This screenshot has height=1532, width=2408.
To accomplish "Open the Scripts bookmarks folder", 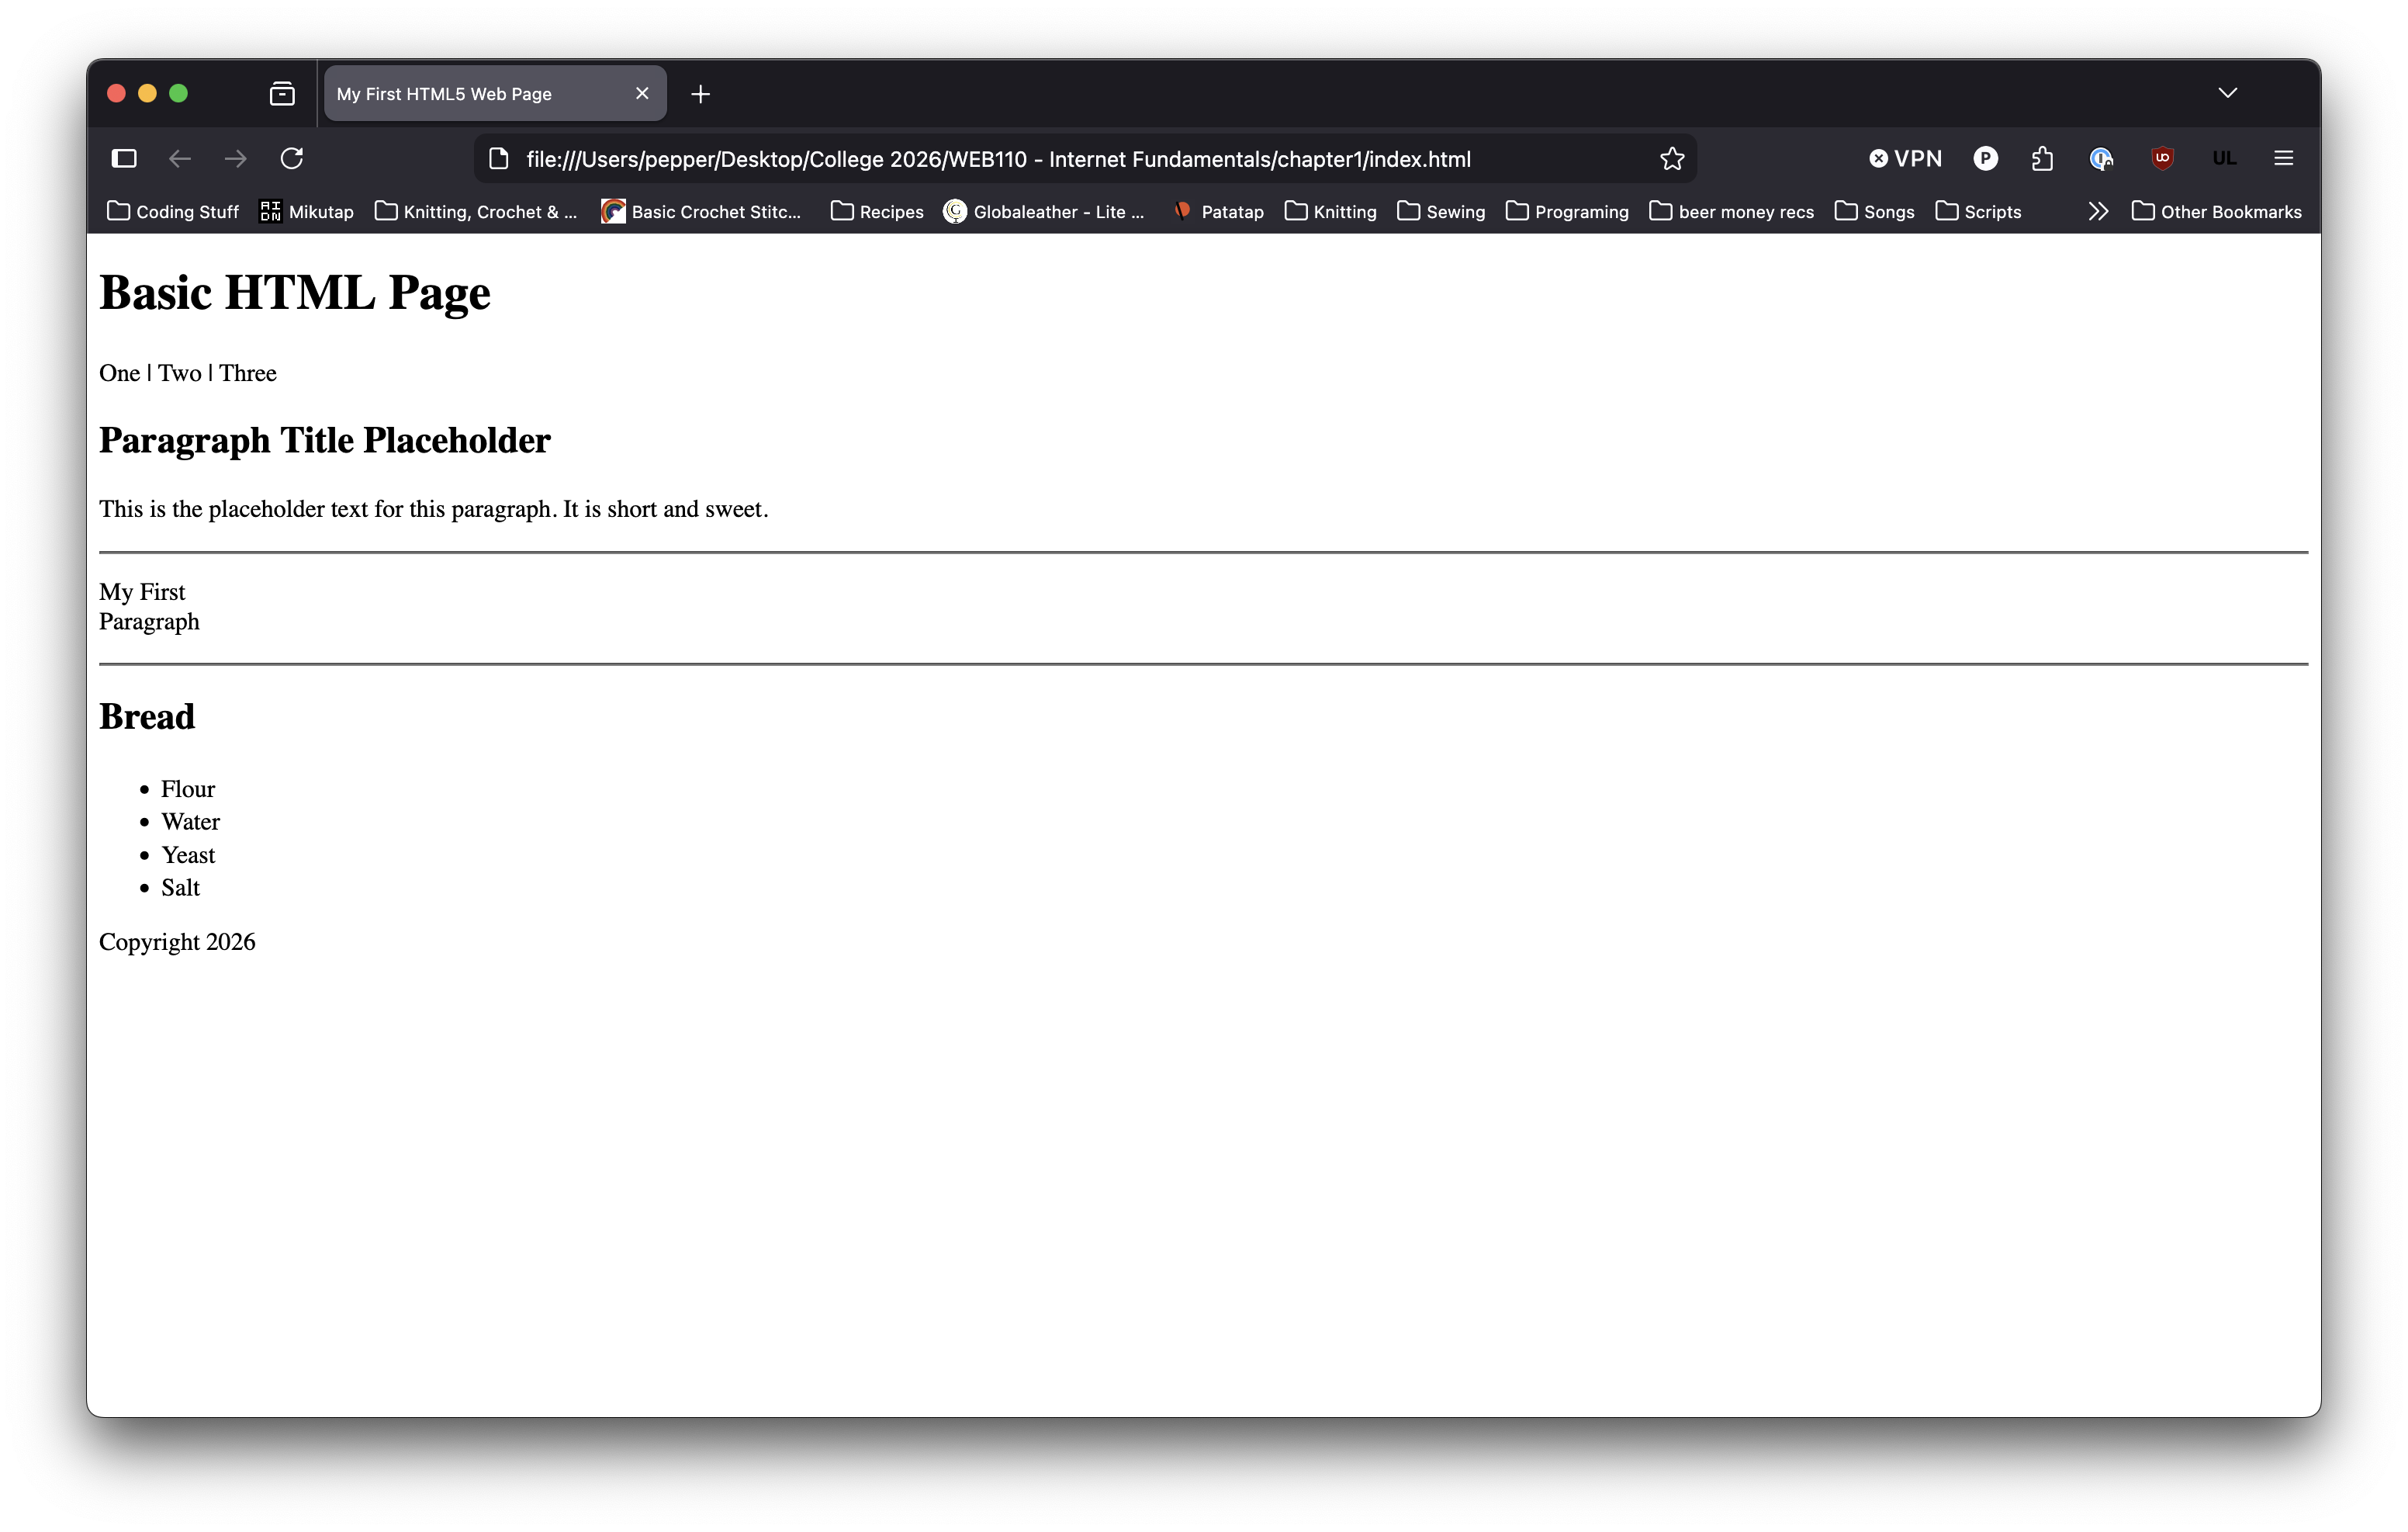I will (1978, 211).
